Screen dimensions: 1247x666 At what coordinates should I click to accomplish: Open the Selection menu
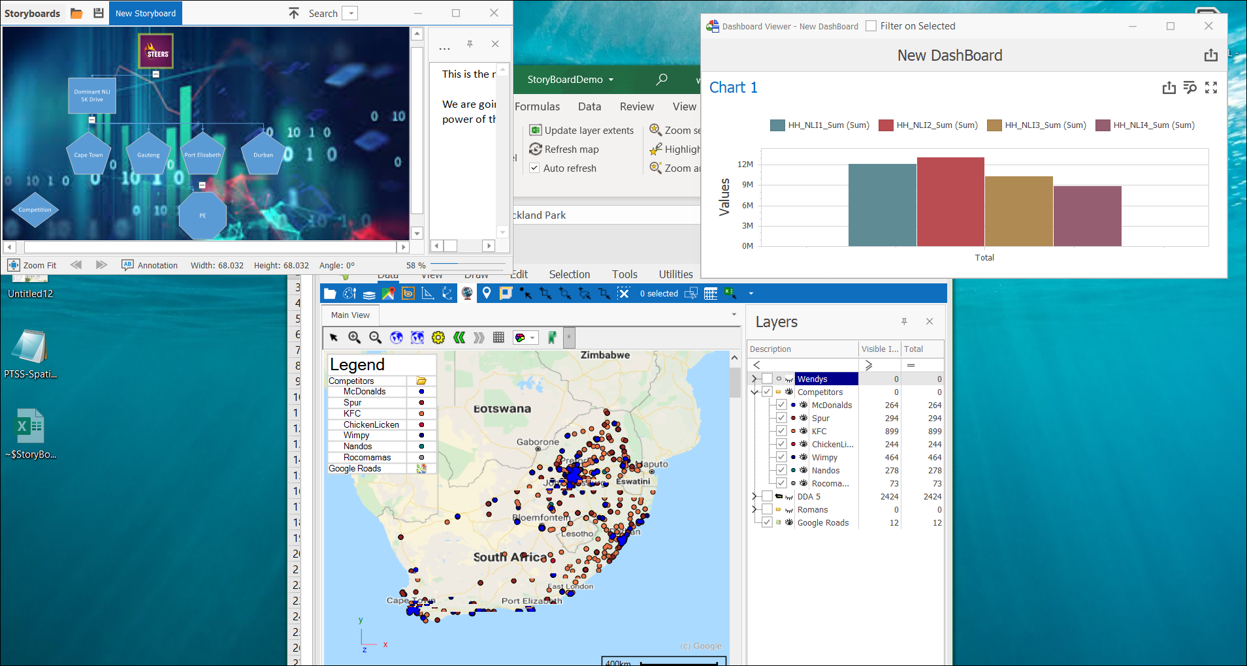click(570, 274)
